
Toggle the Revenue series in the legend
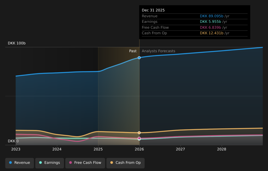click(20, 163)
